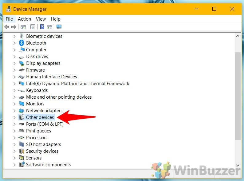
Task: Select the Software components row
Action: click(48, 165)
